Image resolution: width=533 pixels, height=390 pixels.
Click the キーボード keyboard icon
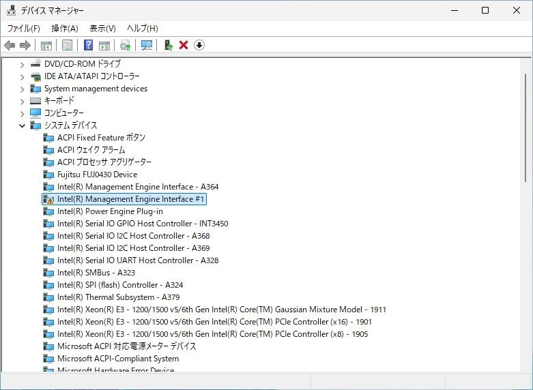[35, 100]
